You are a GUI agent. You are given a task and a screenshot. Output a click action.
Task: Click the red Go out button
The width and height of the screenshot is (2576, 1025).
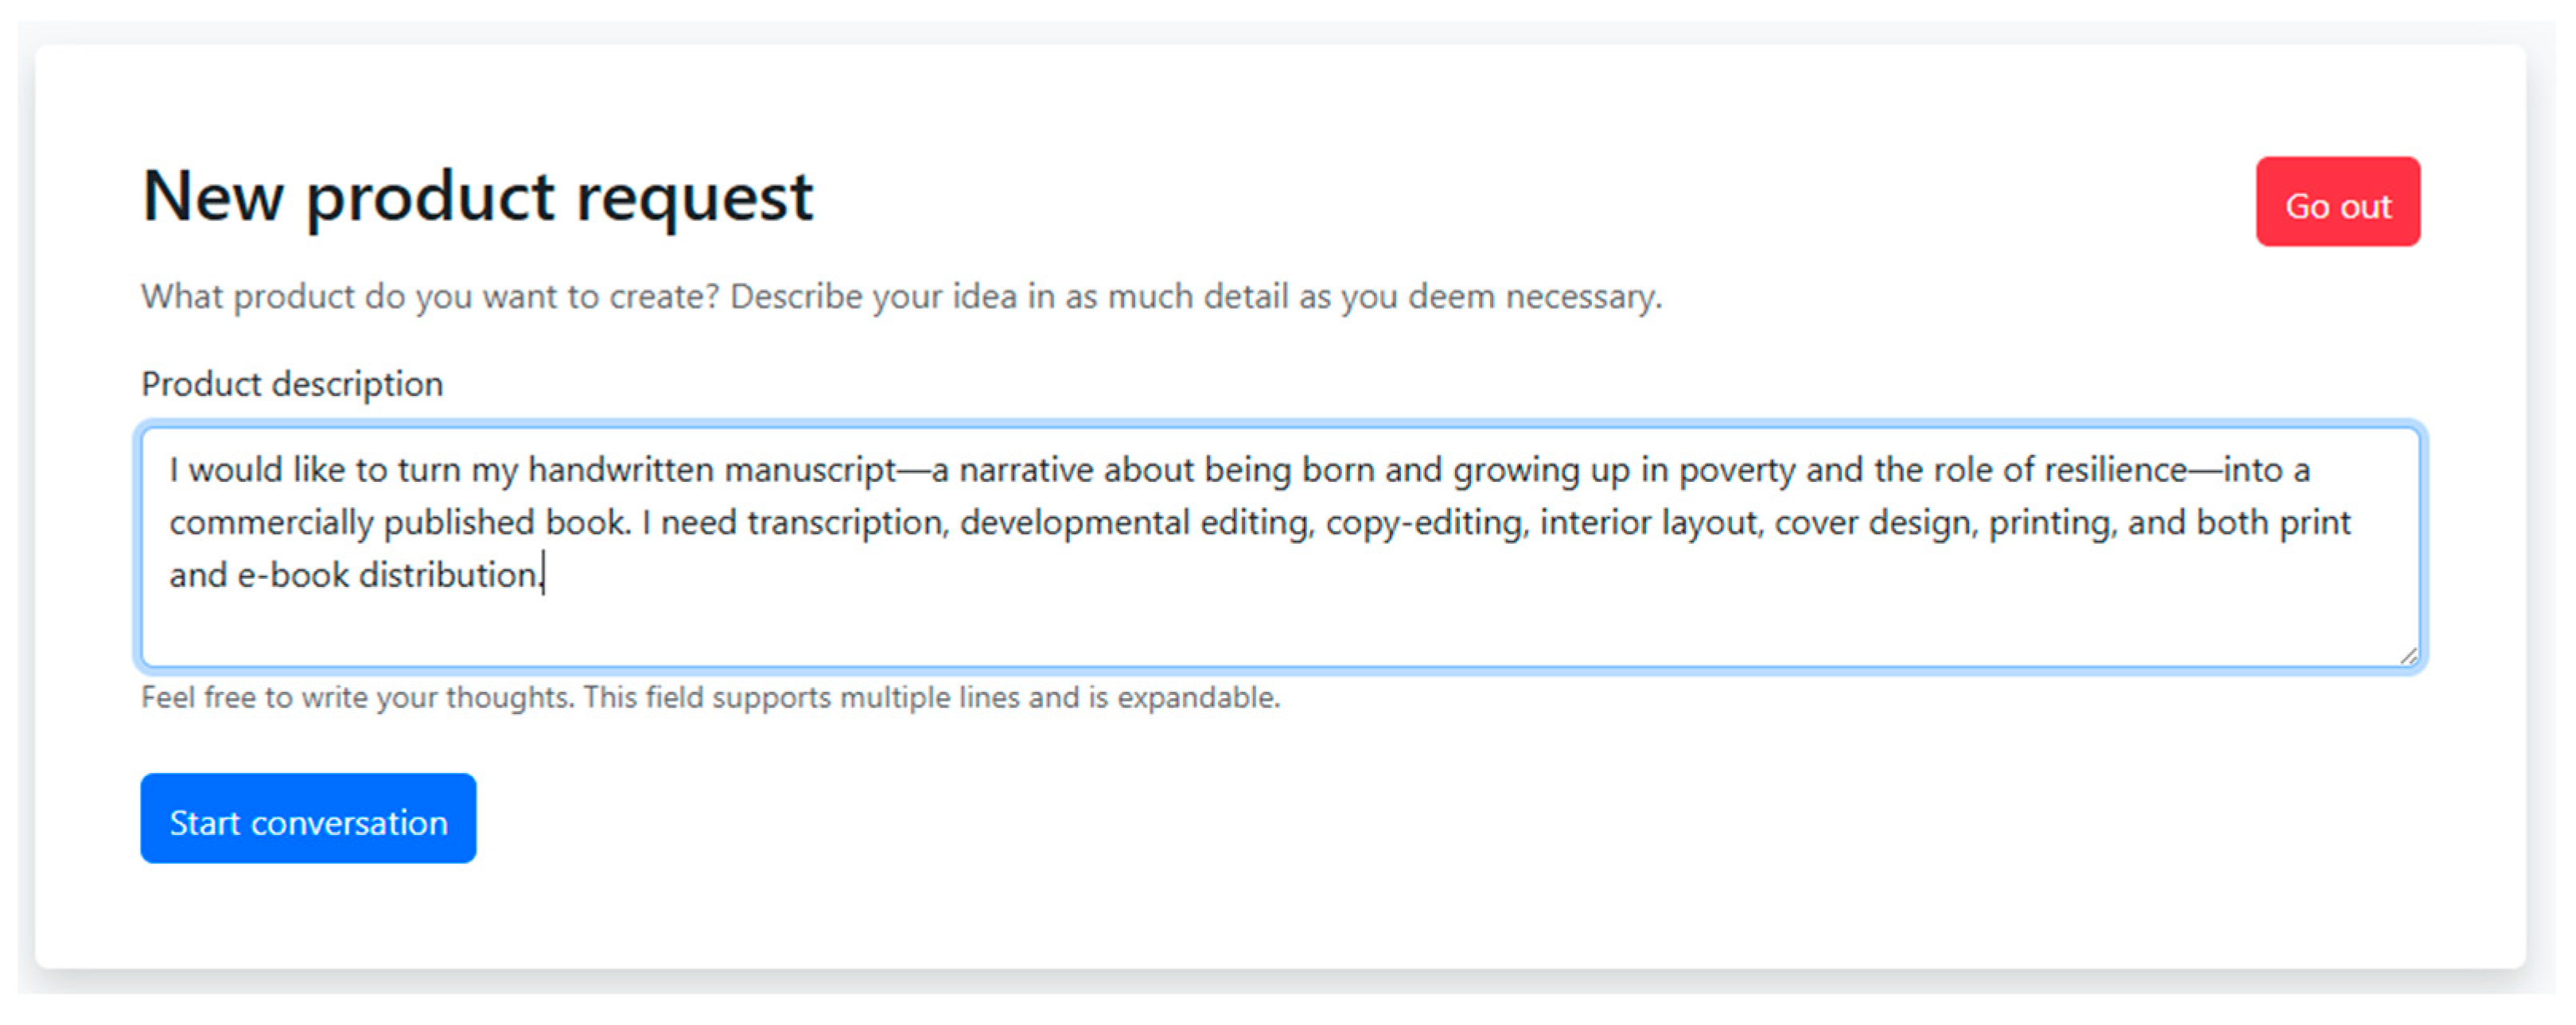2337,203
